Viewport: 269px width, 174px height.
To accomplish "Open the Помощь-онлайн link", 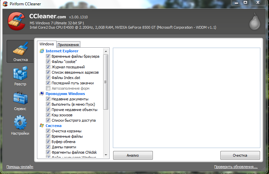I will (20, 167).
